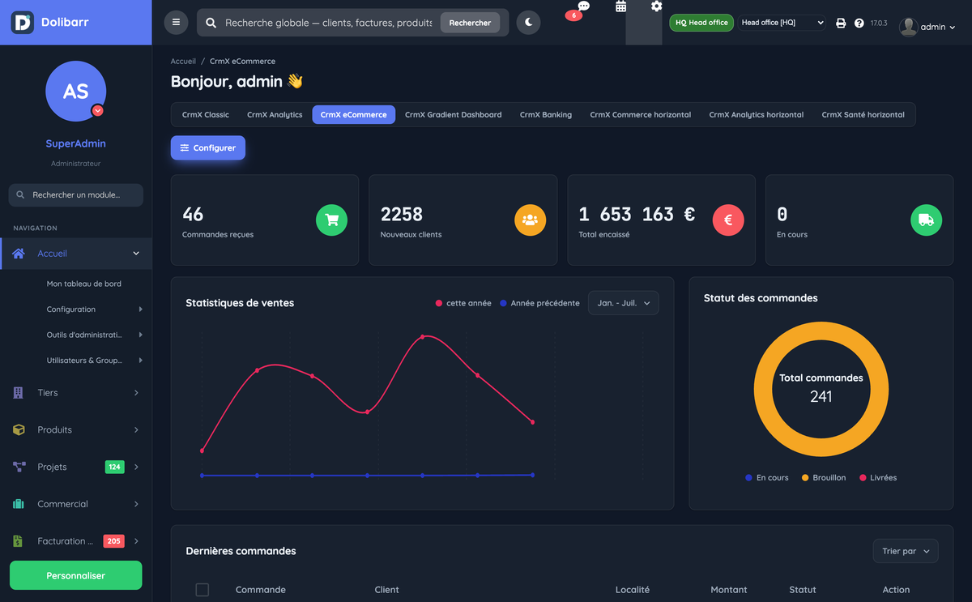This screenshot has height=602, width=972.
Task: Toggle 'En cours' donut legend entry
Action: (x=766, y=478)
